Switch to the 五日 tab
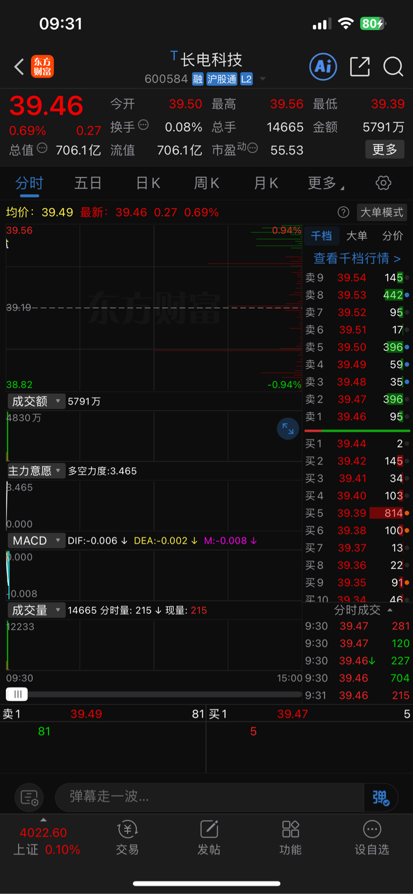Screen dimensions: 413x894 [88, 183]
